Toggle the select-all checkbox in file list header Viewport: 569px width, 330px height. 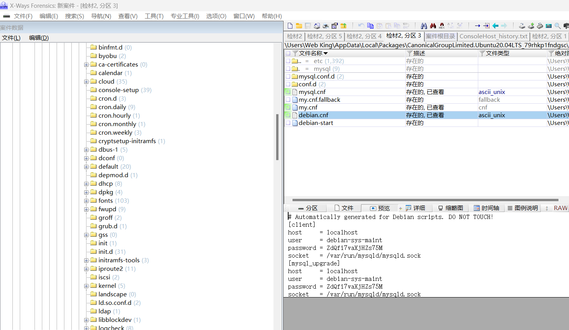288,53
